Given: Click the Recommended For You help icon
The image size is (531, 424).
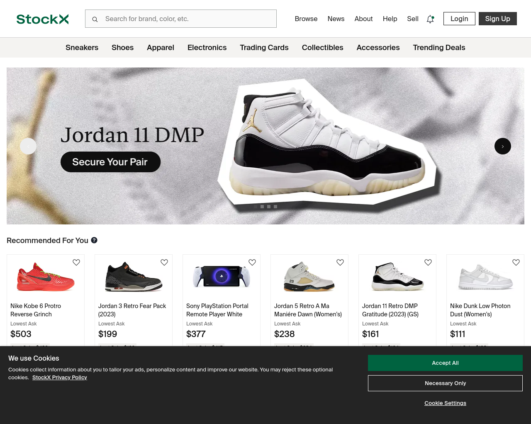Looking at the screenshot, I should (x=94, y=240).
